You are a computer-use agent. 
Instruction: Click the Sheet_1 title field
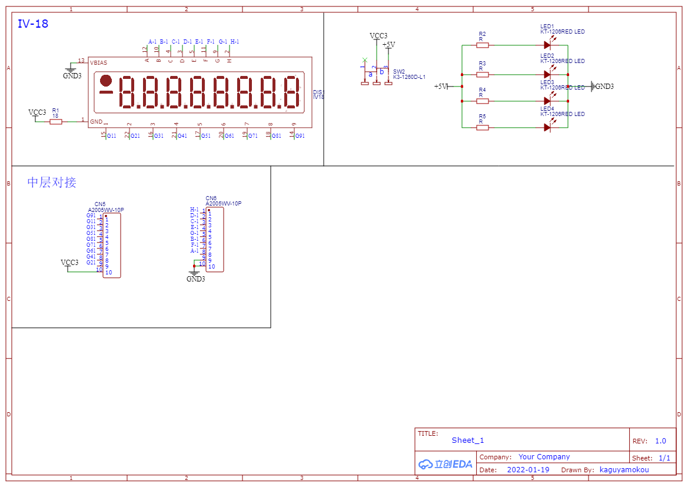pyautogui.click(x=468, y=440)
